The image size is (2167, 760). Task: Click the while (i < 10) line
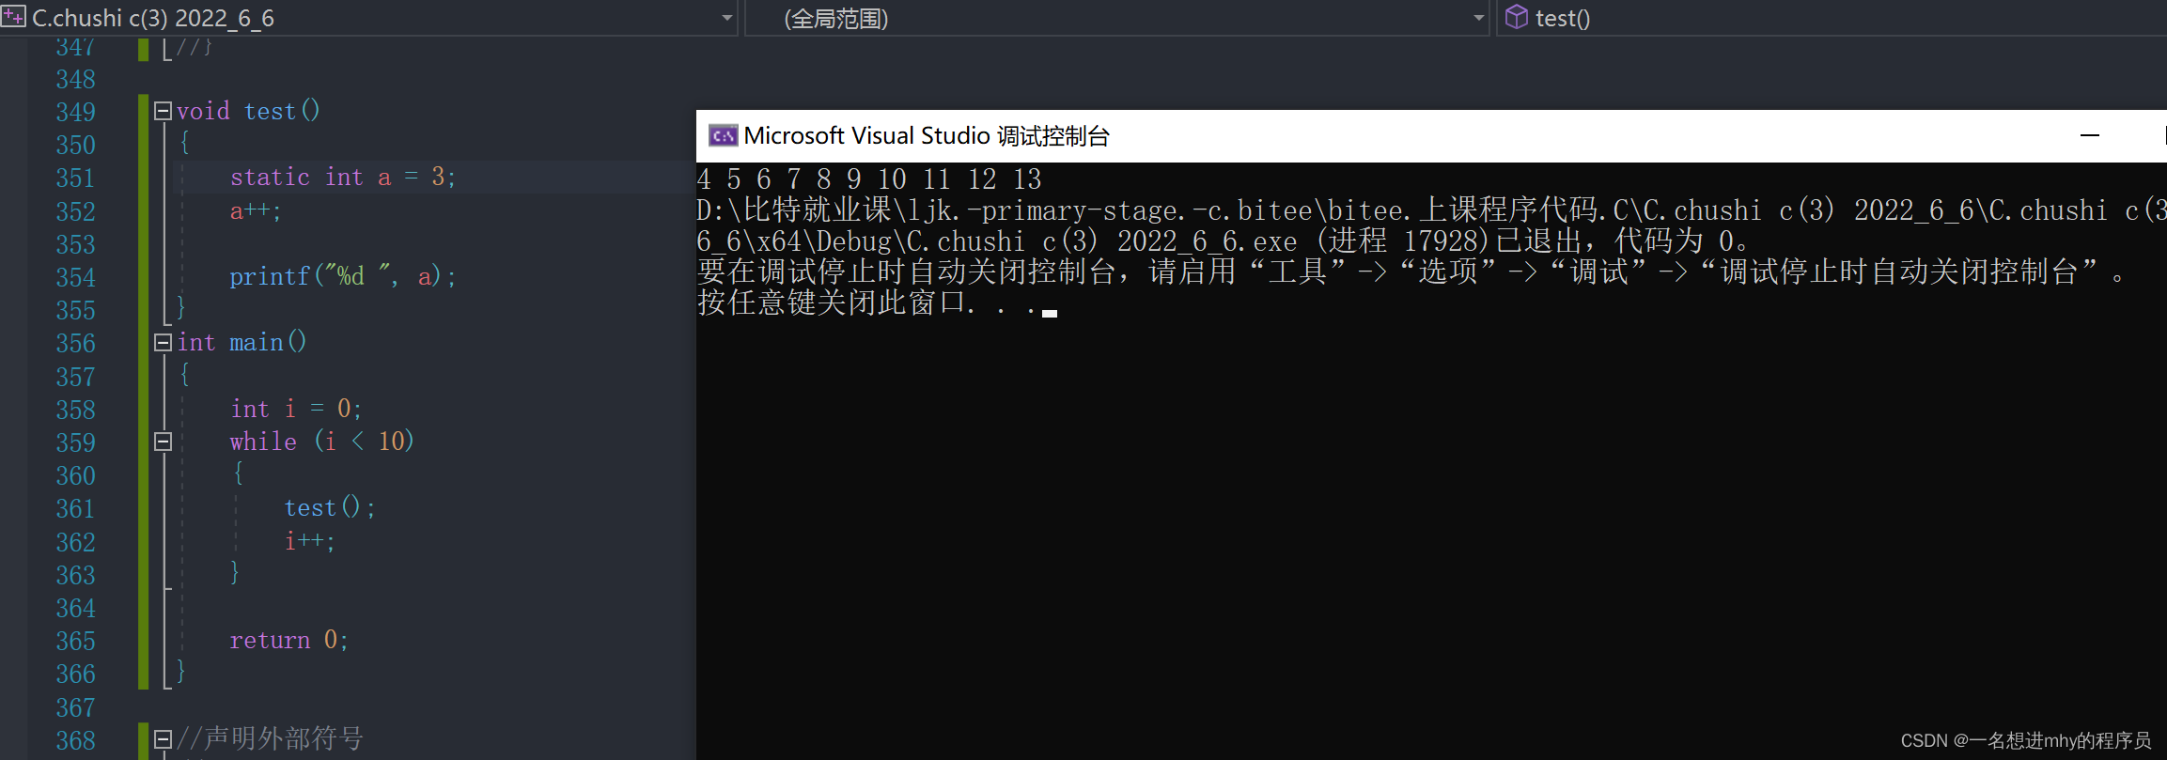321,442
